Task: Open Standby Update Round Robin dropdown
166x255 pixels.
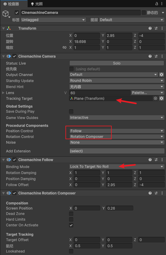Action: [x=117, y=81]
